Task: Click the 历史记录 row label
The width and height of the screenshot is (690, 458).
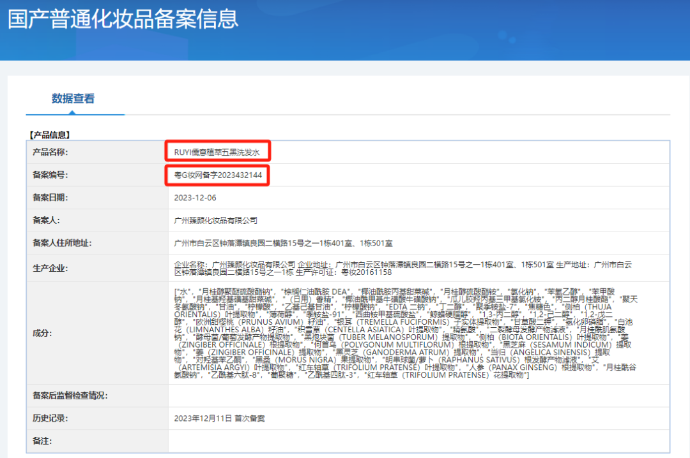Action: click(50, 418)
